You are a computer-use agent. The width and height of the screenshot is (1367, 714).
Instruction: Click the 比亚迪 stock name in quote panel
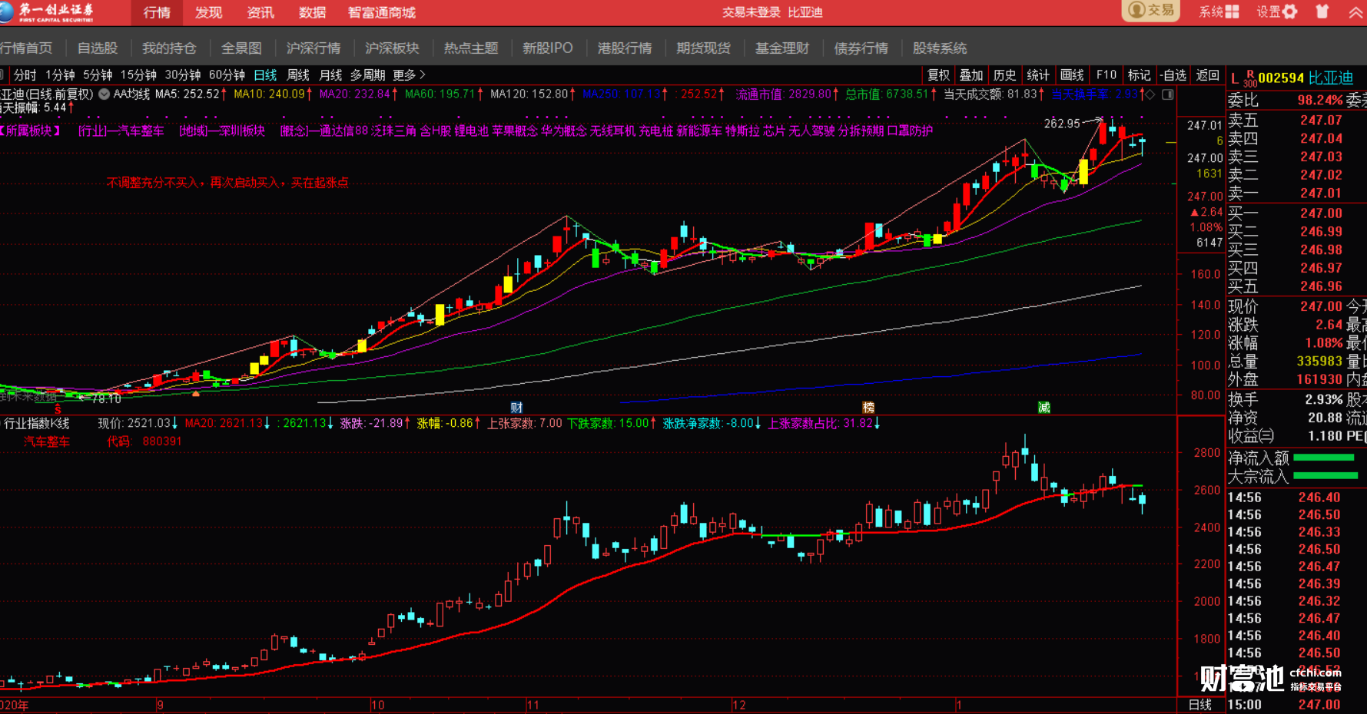click(1331, 78)
